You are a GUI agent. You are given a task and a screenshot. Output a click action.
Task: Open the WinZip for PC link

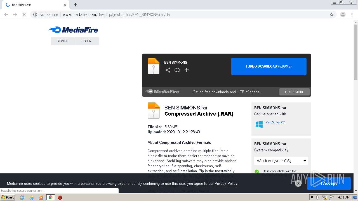pos(275,122)
